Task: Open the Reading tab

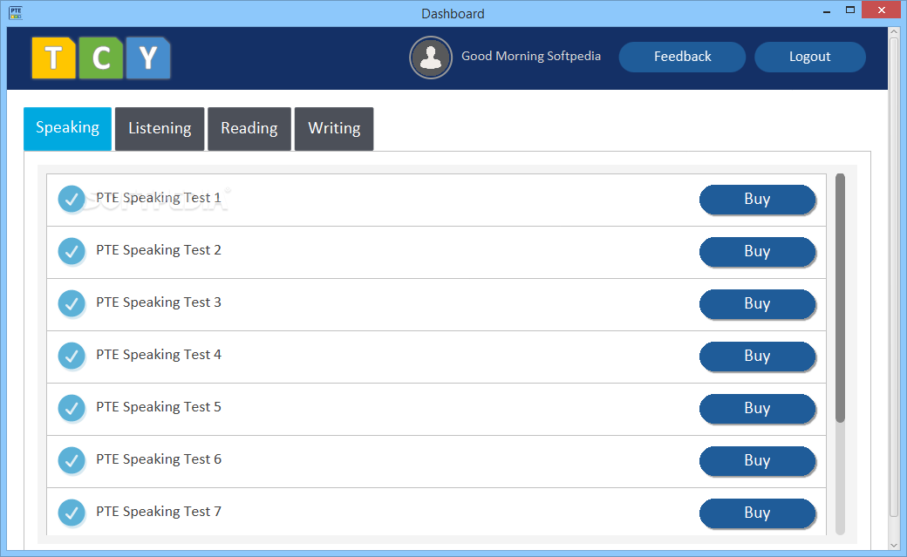Action: pyautogui.click(x=249, y=128)
